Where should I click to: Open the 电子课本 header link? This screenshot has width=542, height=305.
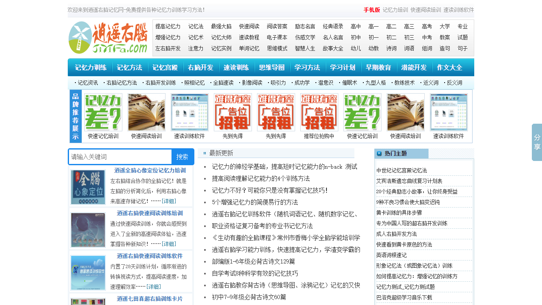(x=277, y=37)
